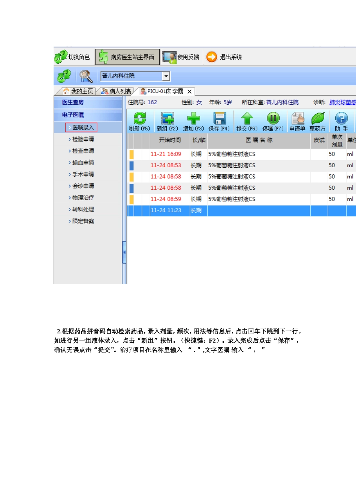Switch to 病人列表 tab

point(117,91)
